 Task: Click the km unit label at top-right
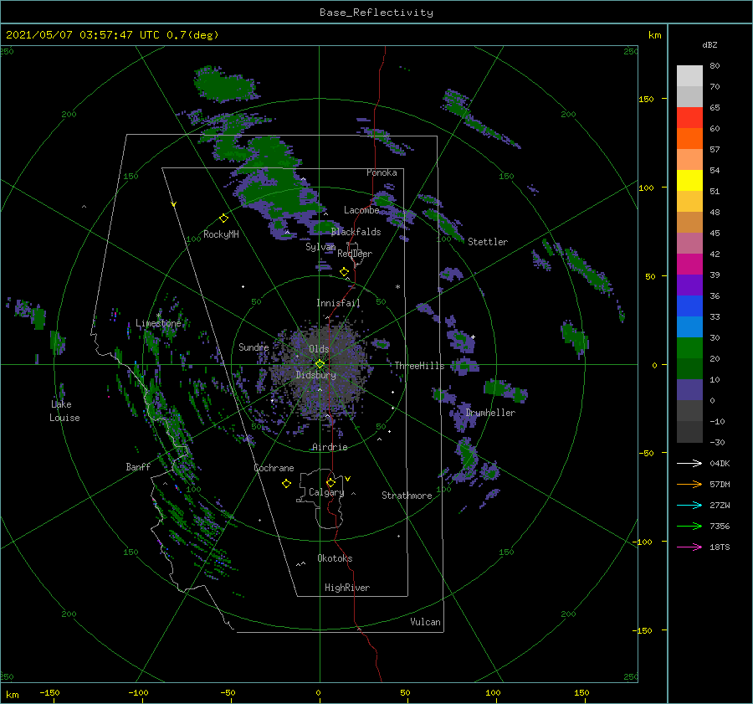[x=654, y=35]
